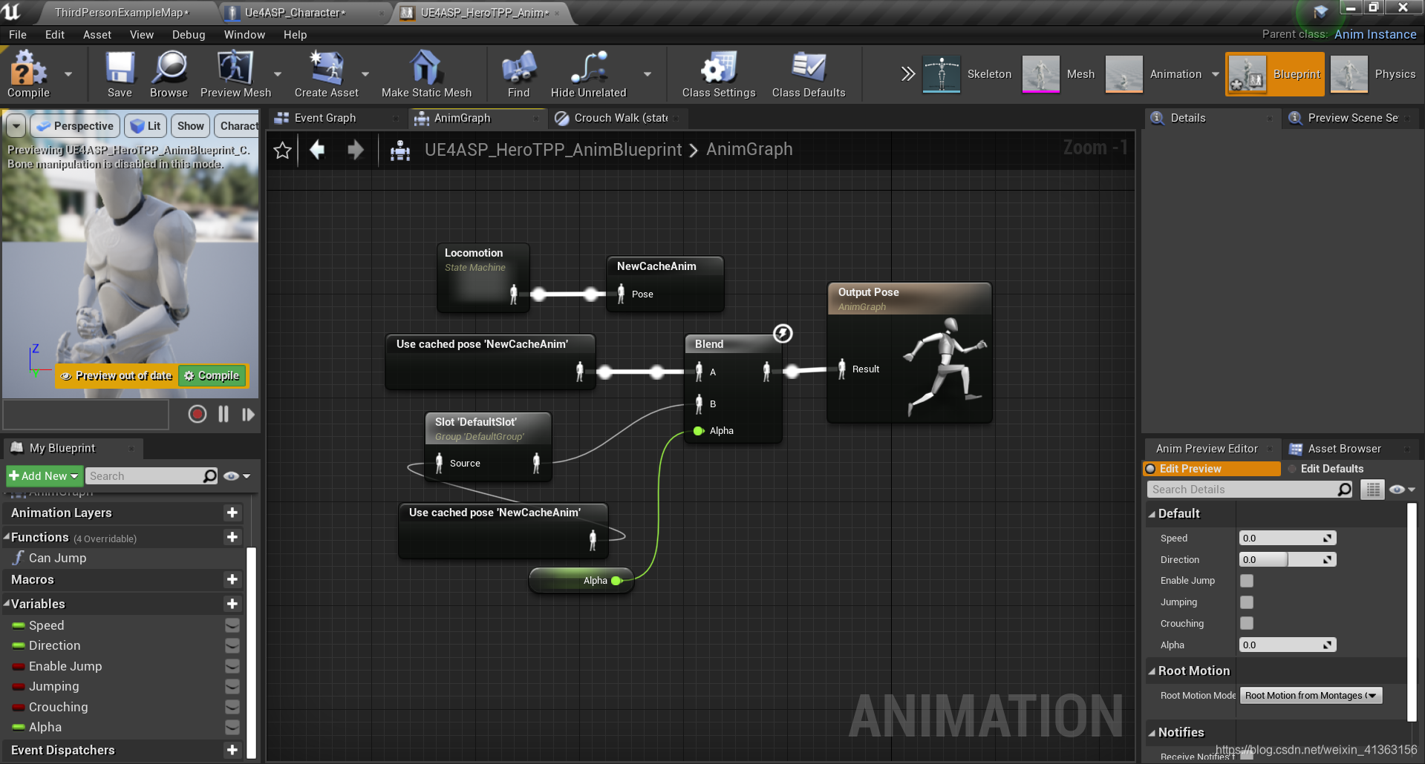Screen dimensions: 1425x764
Task: Toggle Enable Jump checkbox
Action: click(1247, 581)
